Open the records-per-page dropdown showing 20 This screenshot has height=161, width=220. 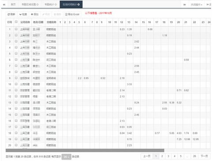[66, 157]
